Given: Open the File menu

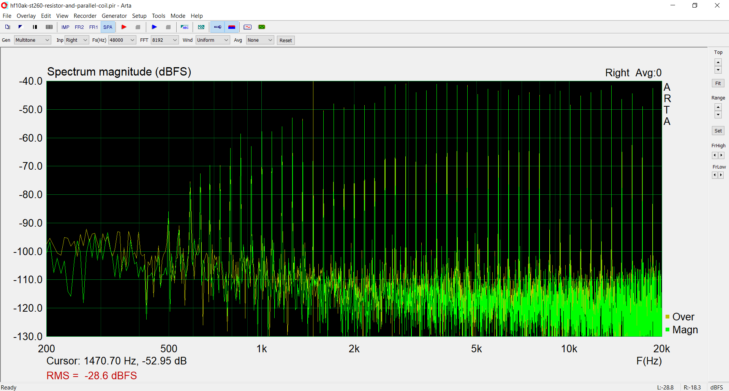Looking at the screenshot, I should pos(7,16).
